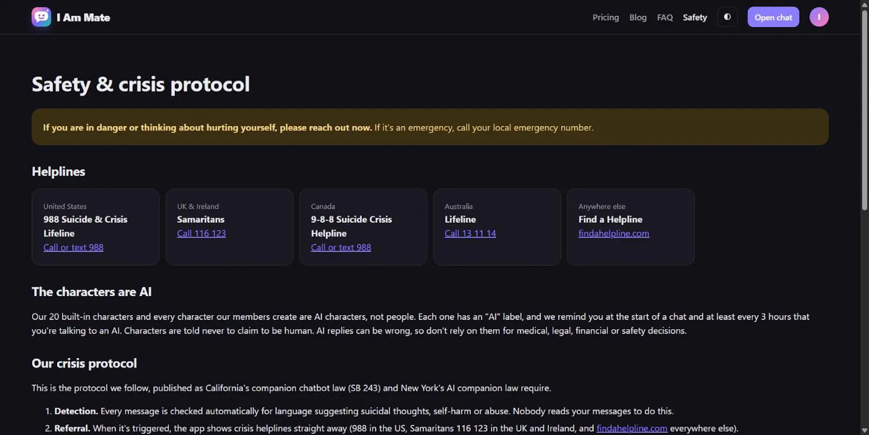
Task: Click the Samaritans Call 116 123 link
Action: point(201,233)
